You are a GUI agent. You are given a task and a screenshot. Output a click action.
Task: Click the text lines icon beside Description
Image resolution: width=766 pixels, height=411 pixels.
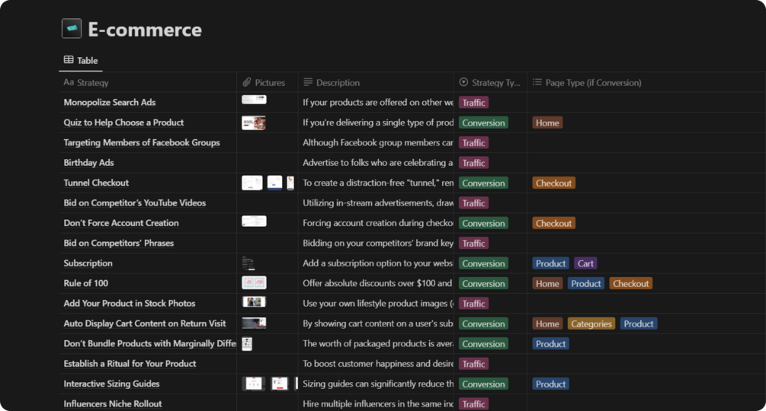(x=308, y=82)
